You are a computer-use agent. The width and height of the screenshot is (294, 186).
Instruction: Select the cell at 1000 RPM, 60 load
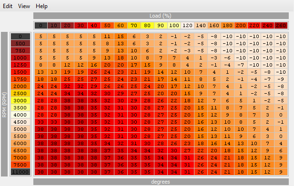tap(121, 58)
